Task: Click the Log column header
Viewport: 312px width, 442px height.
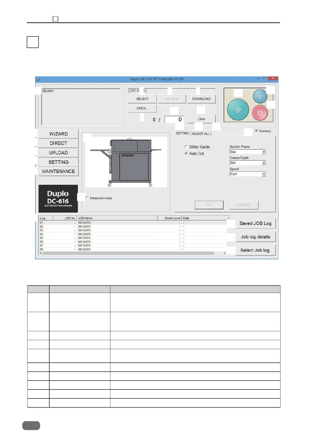Action: click(46, 218)
